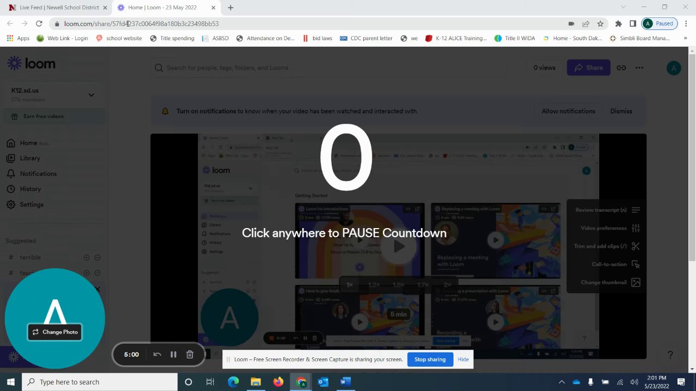The image size is (696, 391).
Task: Click the share page icon in address bar
Action: pos(586,24)
